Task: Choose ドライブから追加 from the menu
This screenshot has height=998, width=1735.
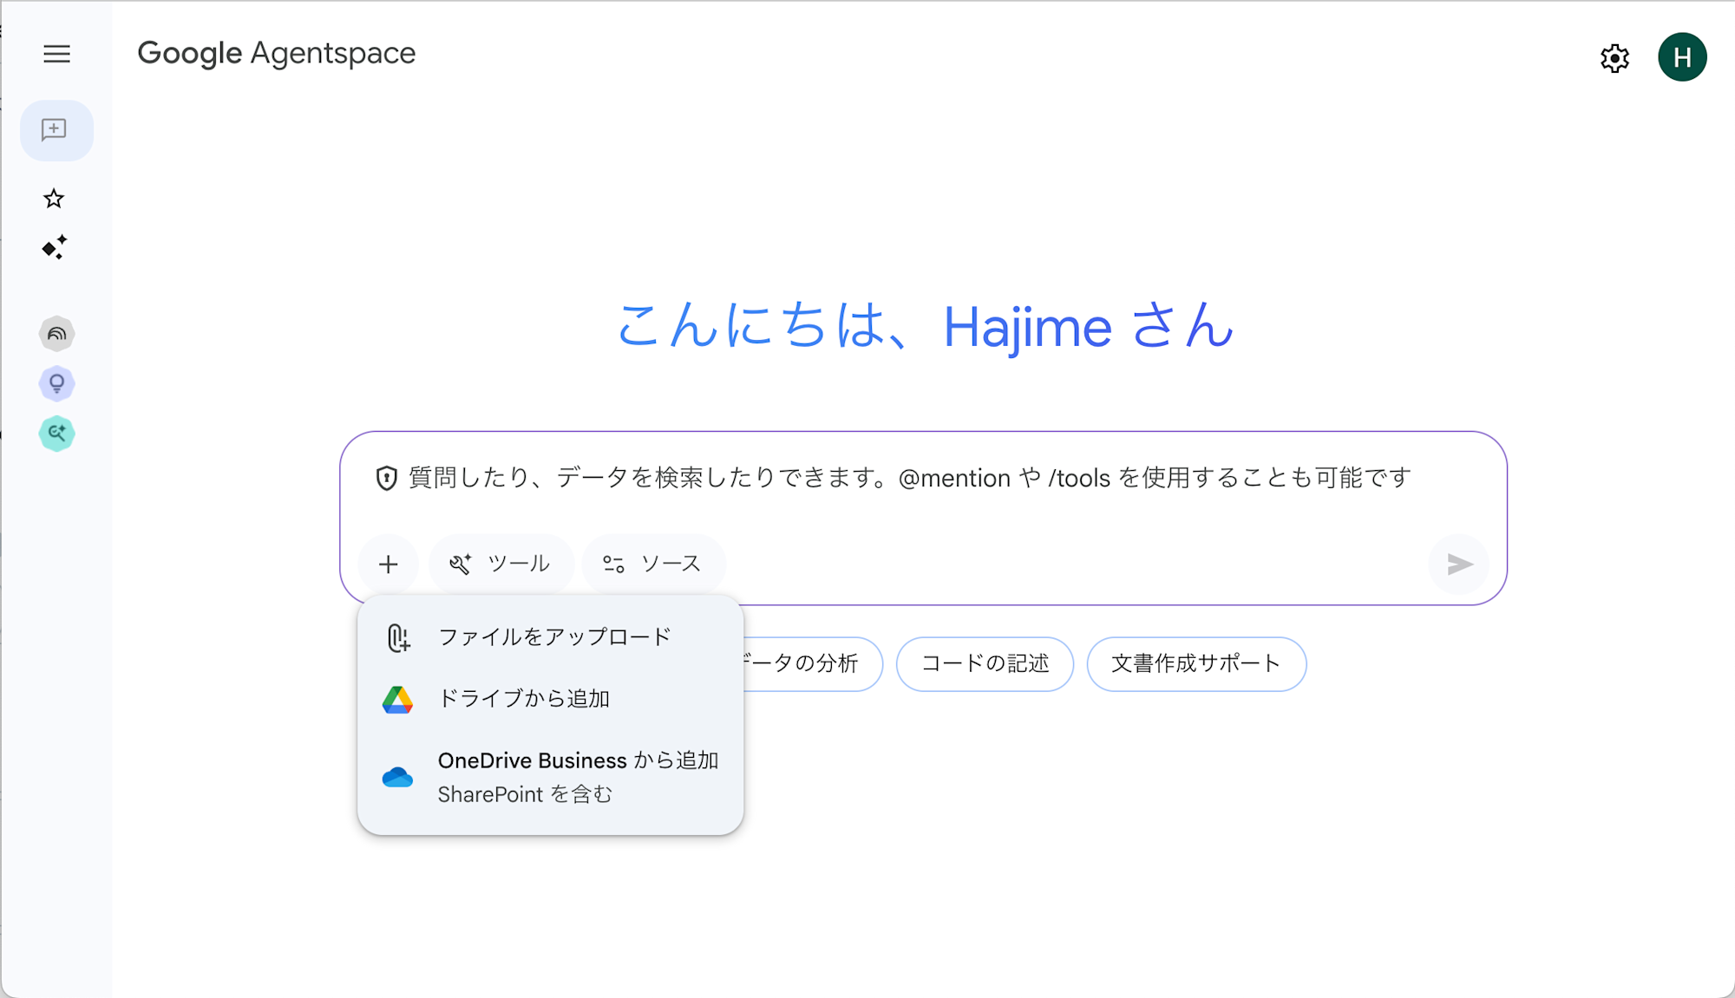Action: point(550,699)
